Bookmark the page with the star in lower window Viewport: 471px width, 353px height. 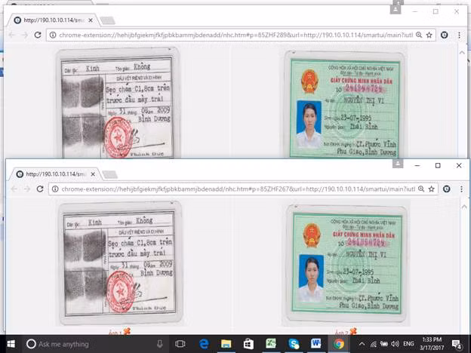[x=432, y=189]
